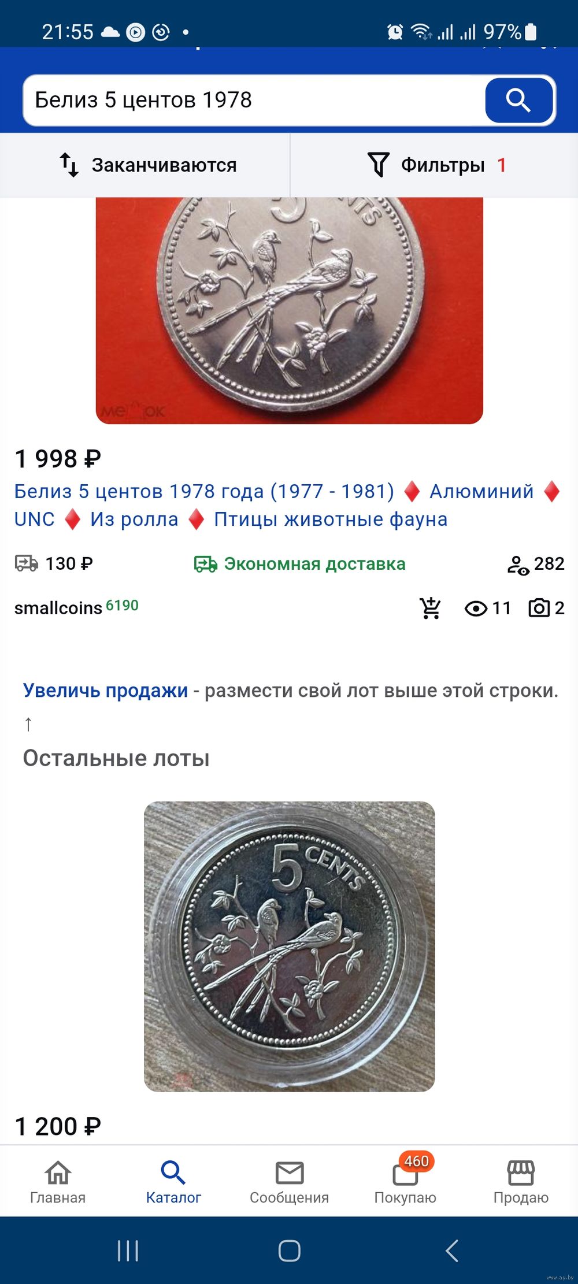The height and width of the screenshot is (1284, 578).
Task: Tap the Android back navigation arrow
Action: 452,1251
